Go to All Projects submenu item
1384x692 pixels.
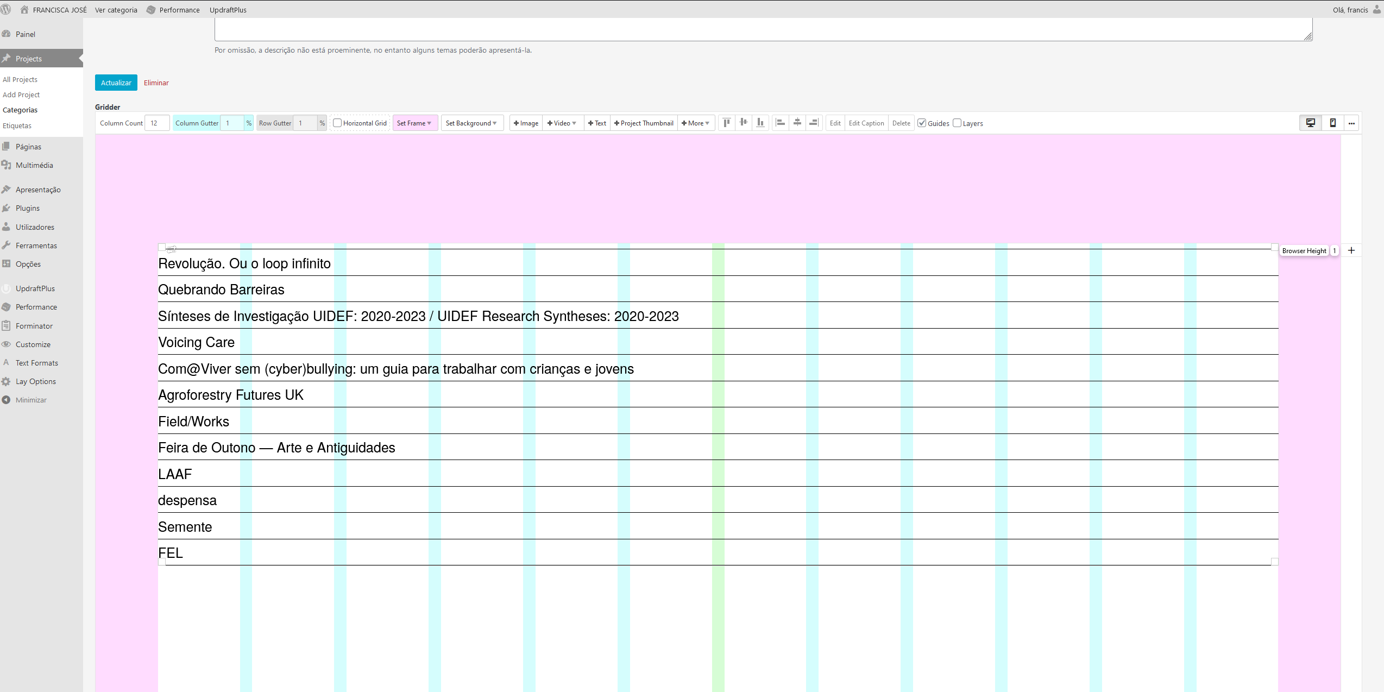click(20, 79)
